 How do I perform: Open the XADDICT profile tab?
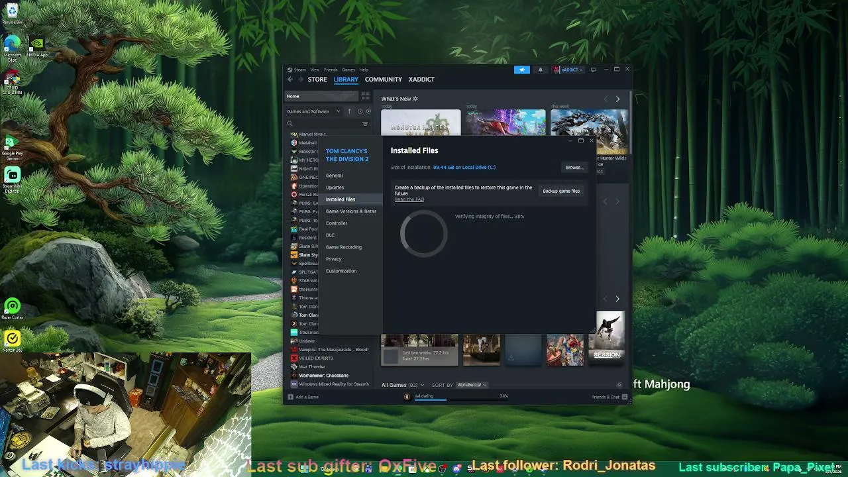[421, 79]
